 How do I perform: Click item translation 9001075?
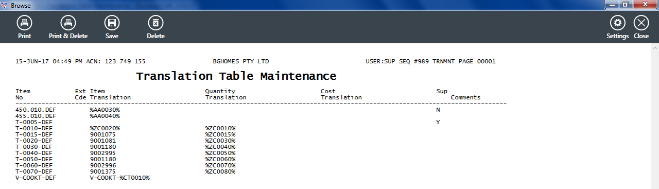pos(103,134)
